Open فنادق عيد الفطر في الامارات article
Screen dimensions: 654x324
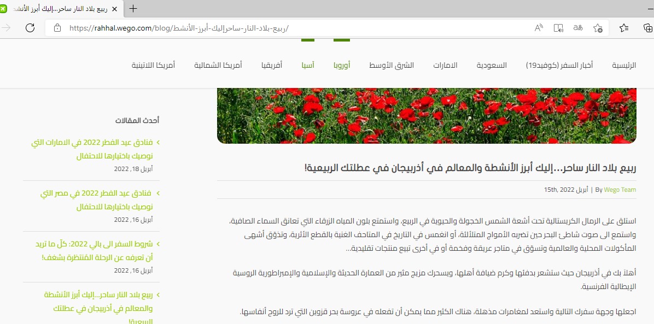[92, 149]
